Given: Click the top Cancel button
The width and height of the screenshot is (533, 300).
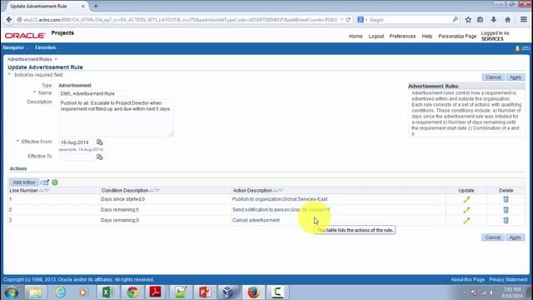Looking at the screenshot, I should (493, 77).
